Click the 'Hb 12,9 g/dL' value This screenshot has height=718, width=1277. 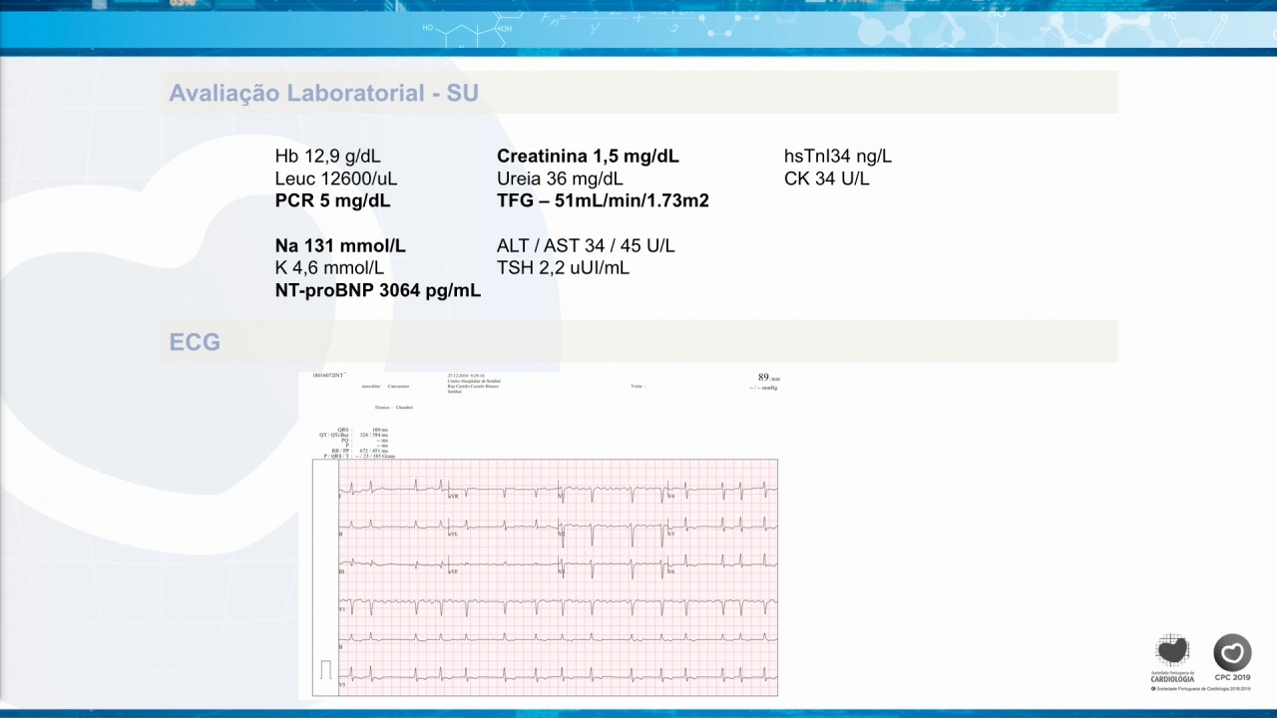click(x=327, y=157)
